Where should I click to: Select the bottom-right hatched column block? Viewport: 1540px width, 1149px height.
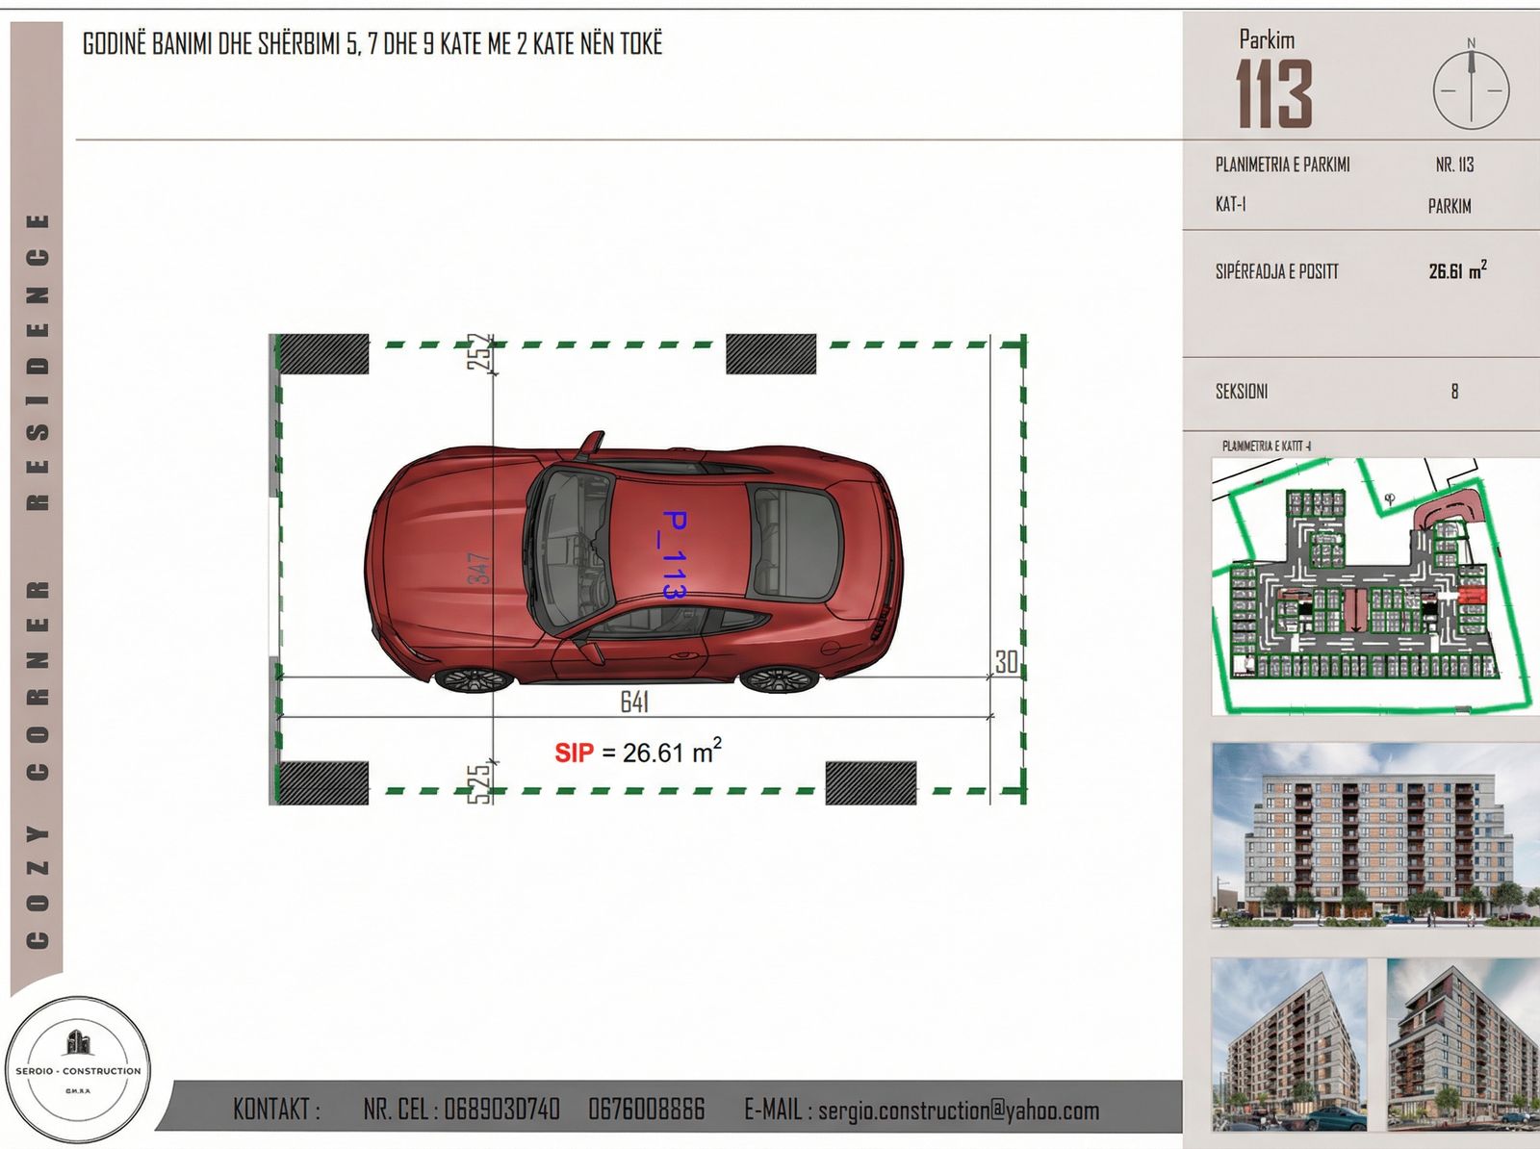(x=870, y=782)
